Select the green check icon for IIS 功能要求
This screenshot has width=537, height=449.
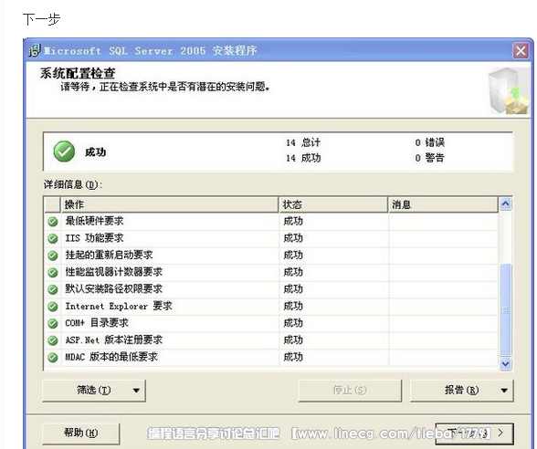coord(53,238)
